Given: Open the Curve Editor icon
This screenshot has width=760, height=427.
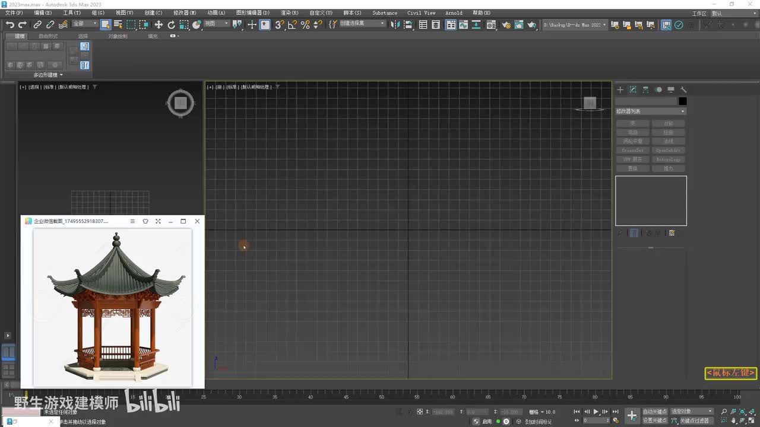Looking at the screenshot, I should pyautogui.click(x=464, y=24).
